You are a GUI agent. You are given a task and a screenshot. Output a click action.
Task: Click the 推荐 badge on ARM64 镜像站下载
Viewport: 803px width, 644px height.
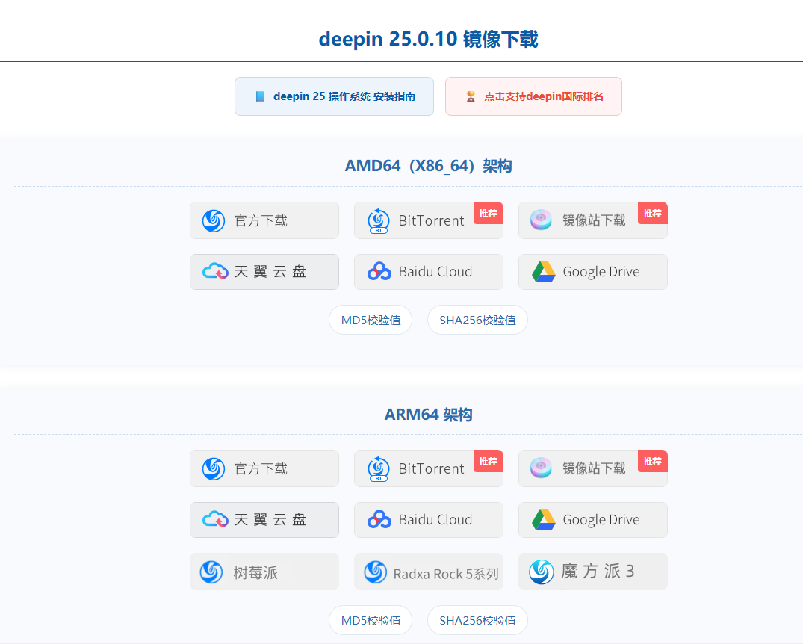coord(652,461)
